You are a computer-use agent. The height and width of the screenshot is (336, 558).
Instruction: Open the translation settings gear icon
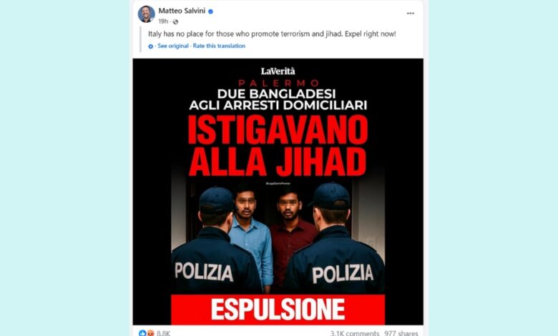coord(150,46)
